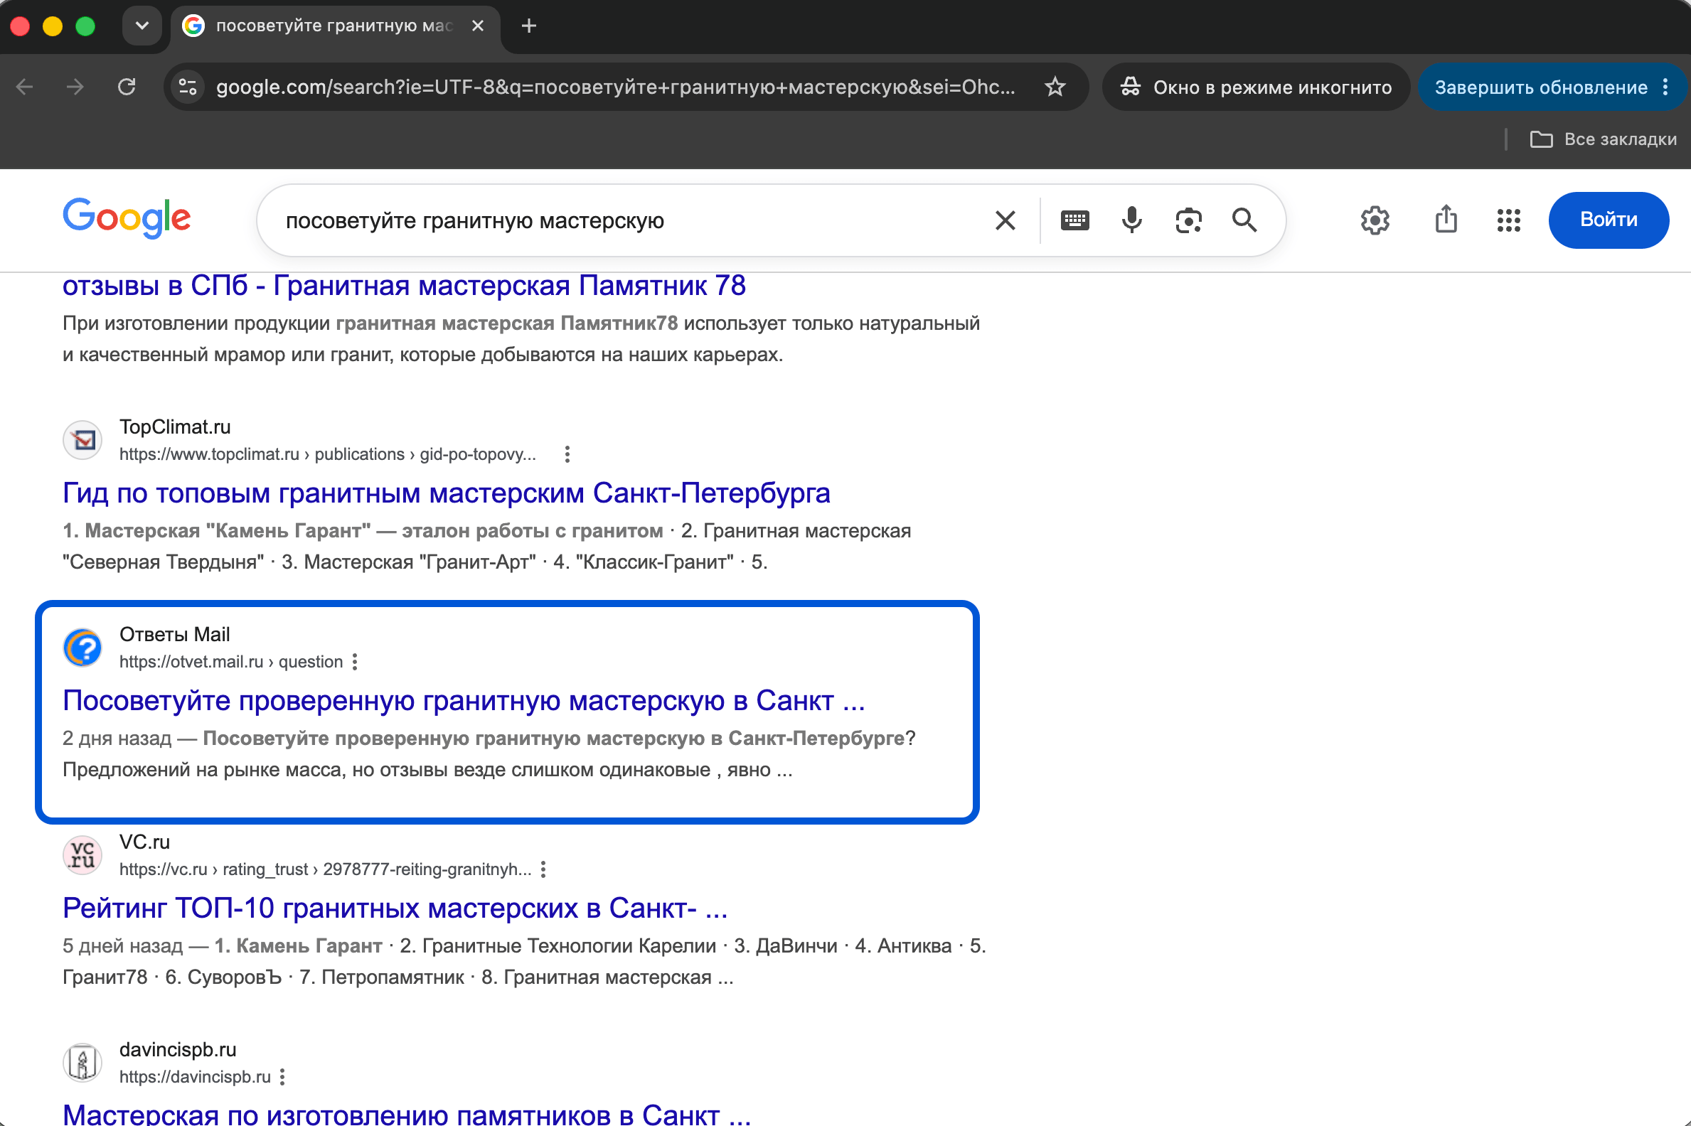This screenshot has height=1126, width=1691.
Task: Reload the current page
Action: 127,87
